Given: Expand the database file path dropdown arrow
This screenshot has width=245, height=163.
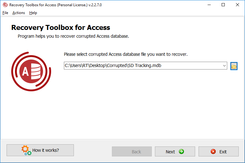Looking at the screenshot, I should [224, 66].
